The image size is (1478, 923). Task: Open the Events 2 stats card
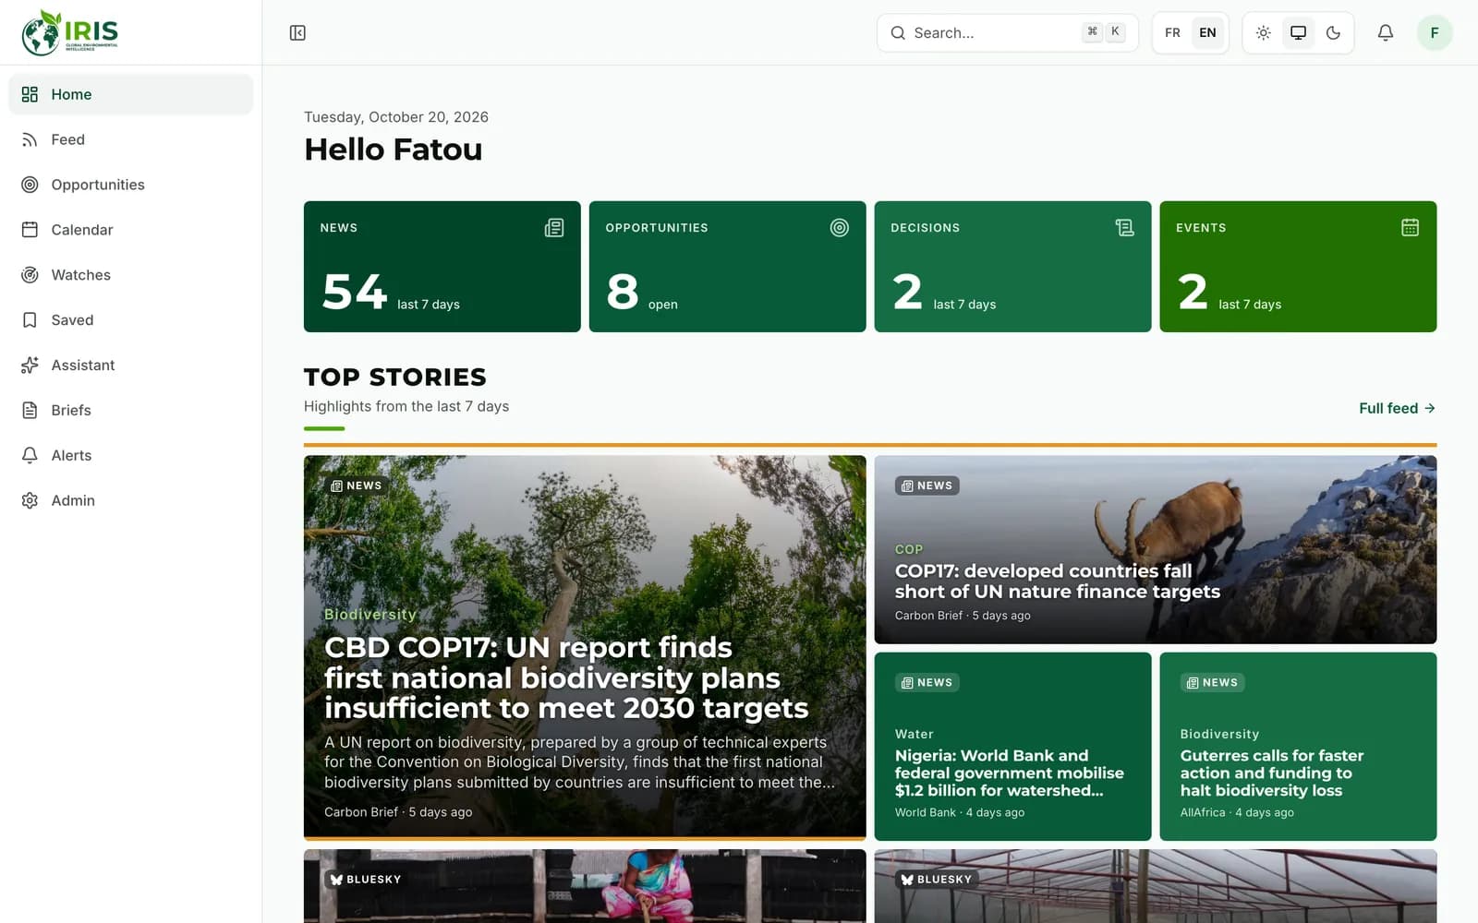[x=1298, y=267]
